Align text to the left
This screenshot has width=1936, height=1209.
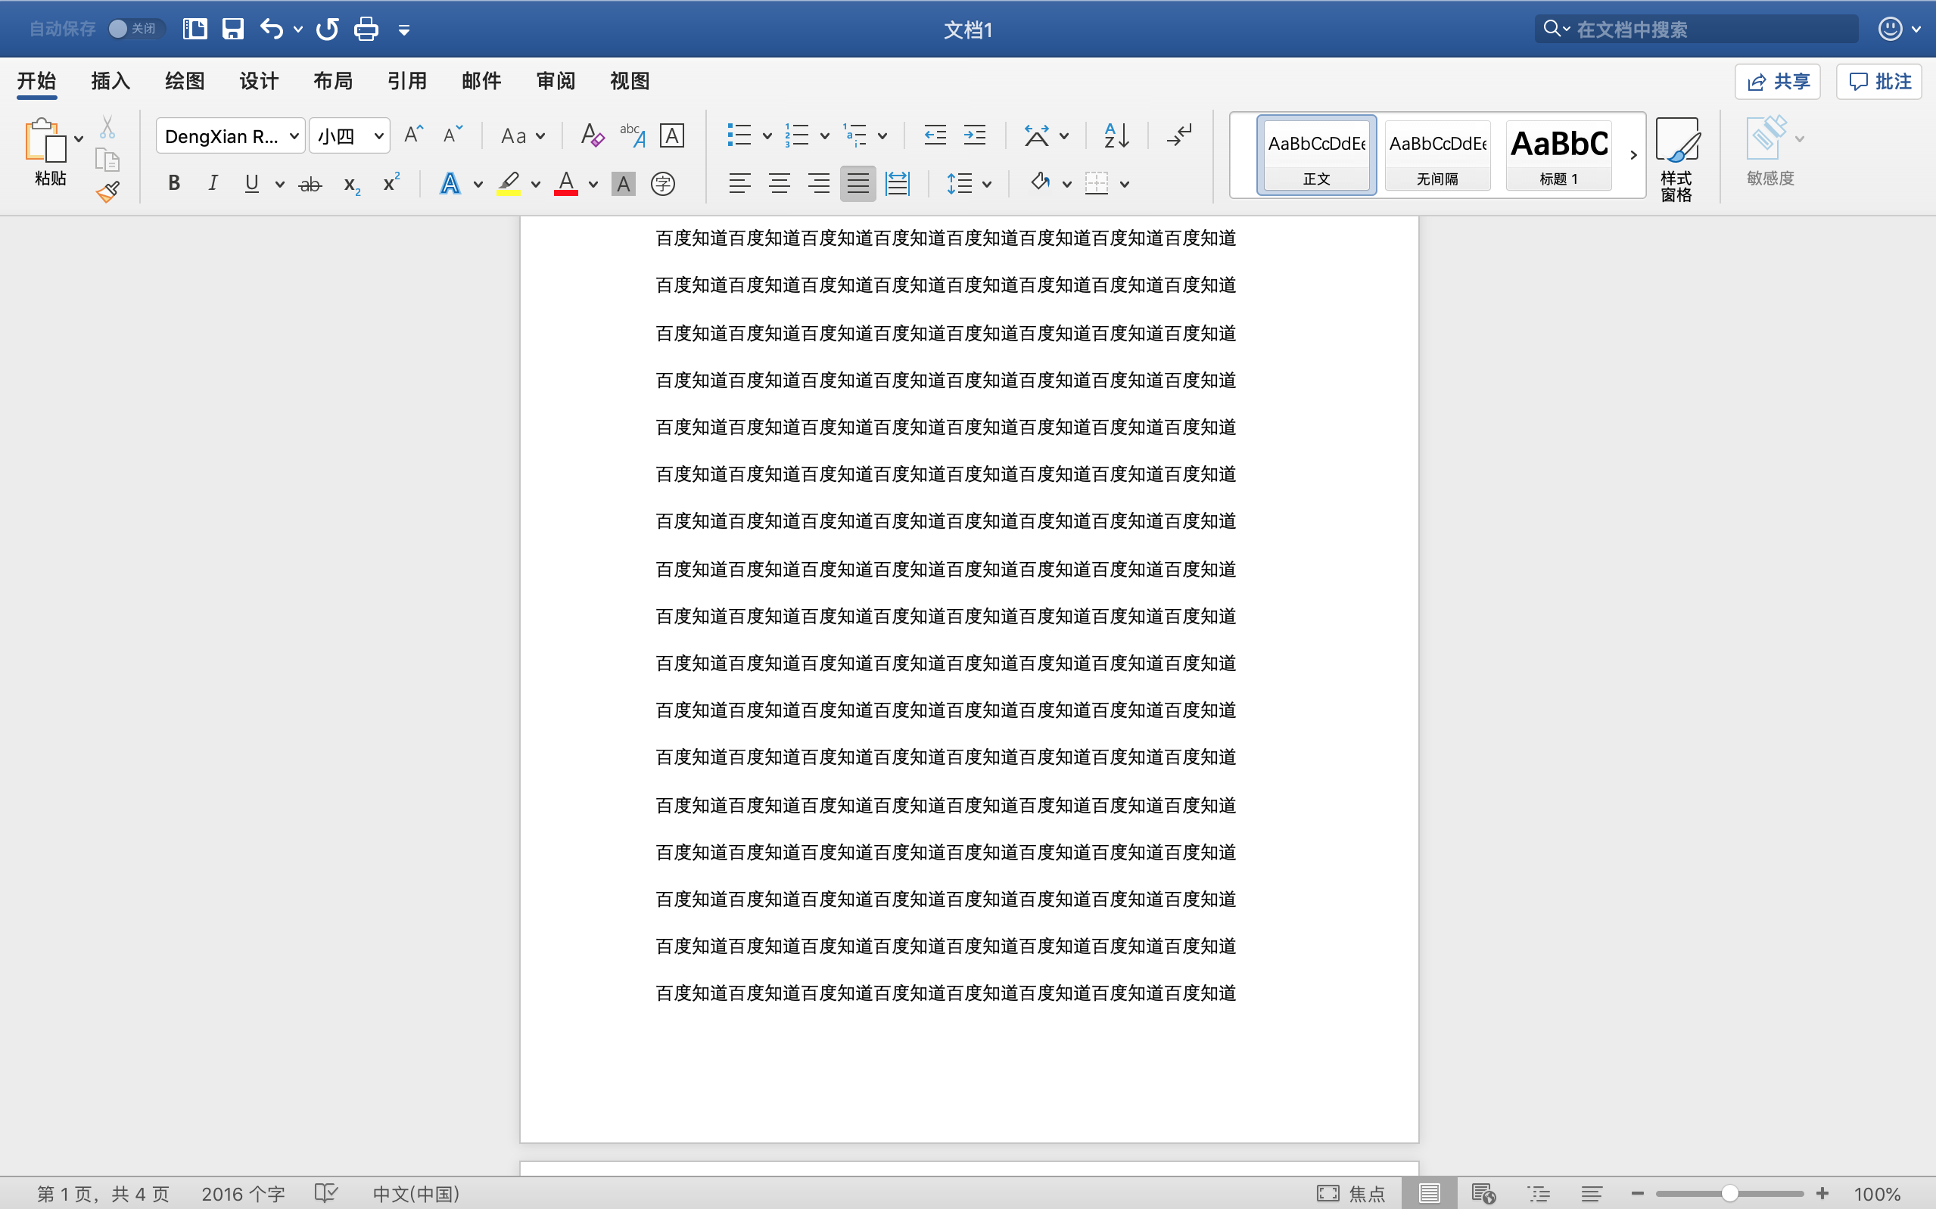click(x=739, y=184)
